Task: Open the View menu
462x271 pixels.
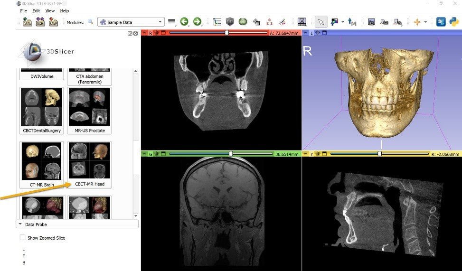Action: click(x=50, y=10)
